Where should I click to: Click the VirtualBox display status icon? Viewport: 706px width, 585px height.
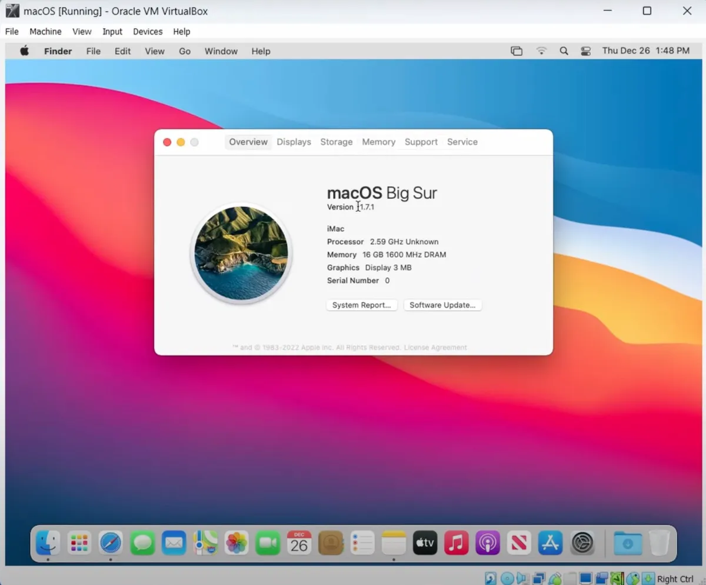(x=585, y=578)
